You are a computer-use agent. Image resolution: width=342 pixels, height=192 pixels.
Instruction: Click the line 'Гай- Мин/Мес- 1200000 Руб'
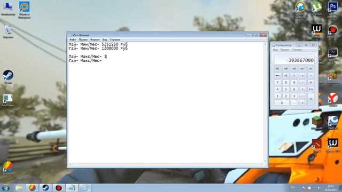(x=98, y=49)
